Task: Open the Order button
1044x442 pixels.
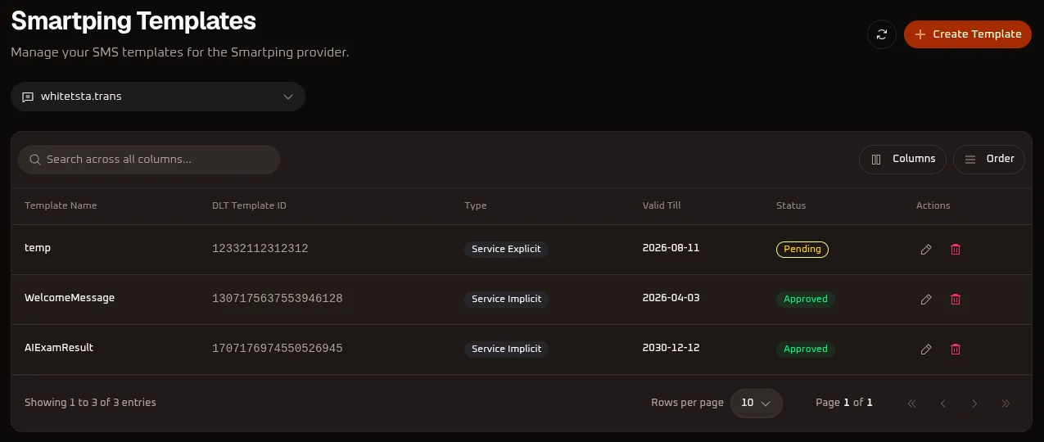Action: [989, 159]
